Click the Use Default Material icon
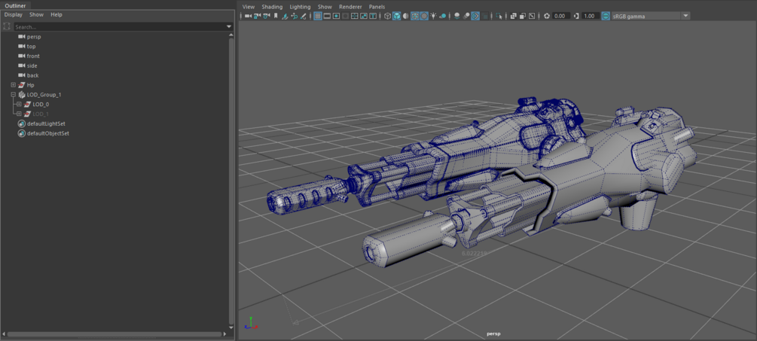 pos(405,16)
